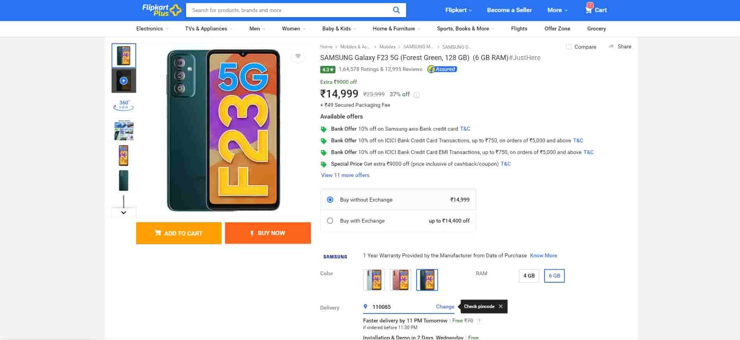
Task: Click the Share arrow icon
Action: click(611, 46)
